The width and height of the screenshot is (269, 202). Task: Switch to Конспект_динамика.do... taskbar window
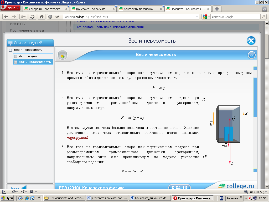150,198
